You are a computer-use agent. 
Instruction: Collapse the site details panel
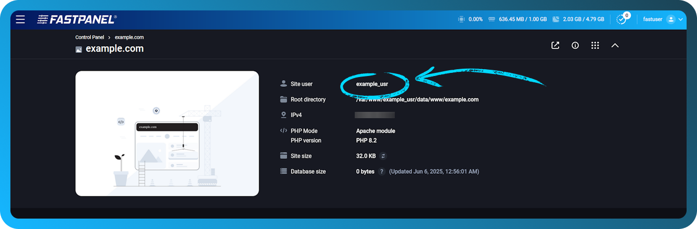pyautogui.click(x=615, y=45)
